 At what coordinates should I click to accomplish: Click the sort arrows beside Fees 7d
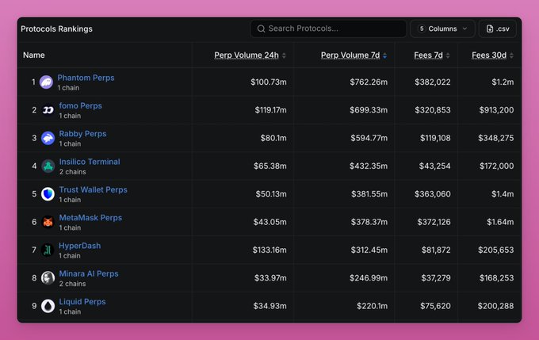[x=448, y=55]
